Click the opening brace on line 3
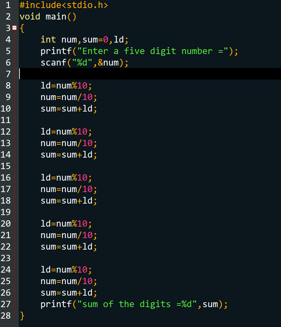This screenshot has width=281, height=327. 22,28
